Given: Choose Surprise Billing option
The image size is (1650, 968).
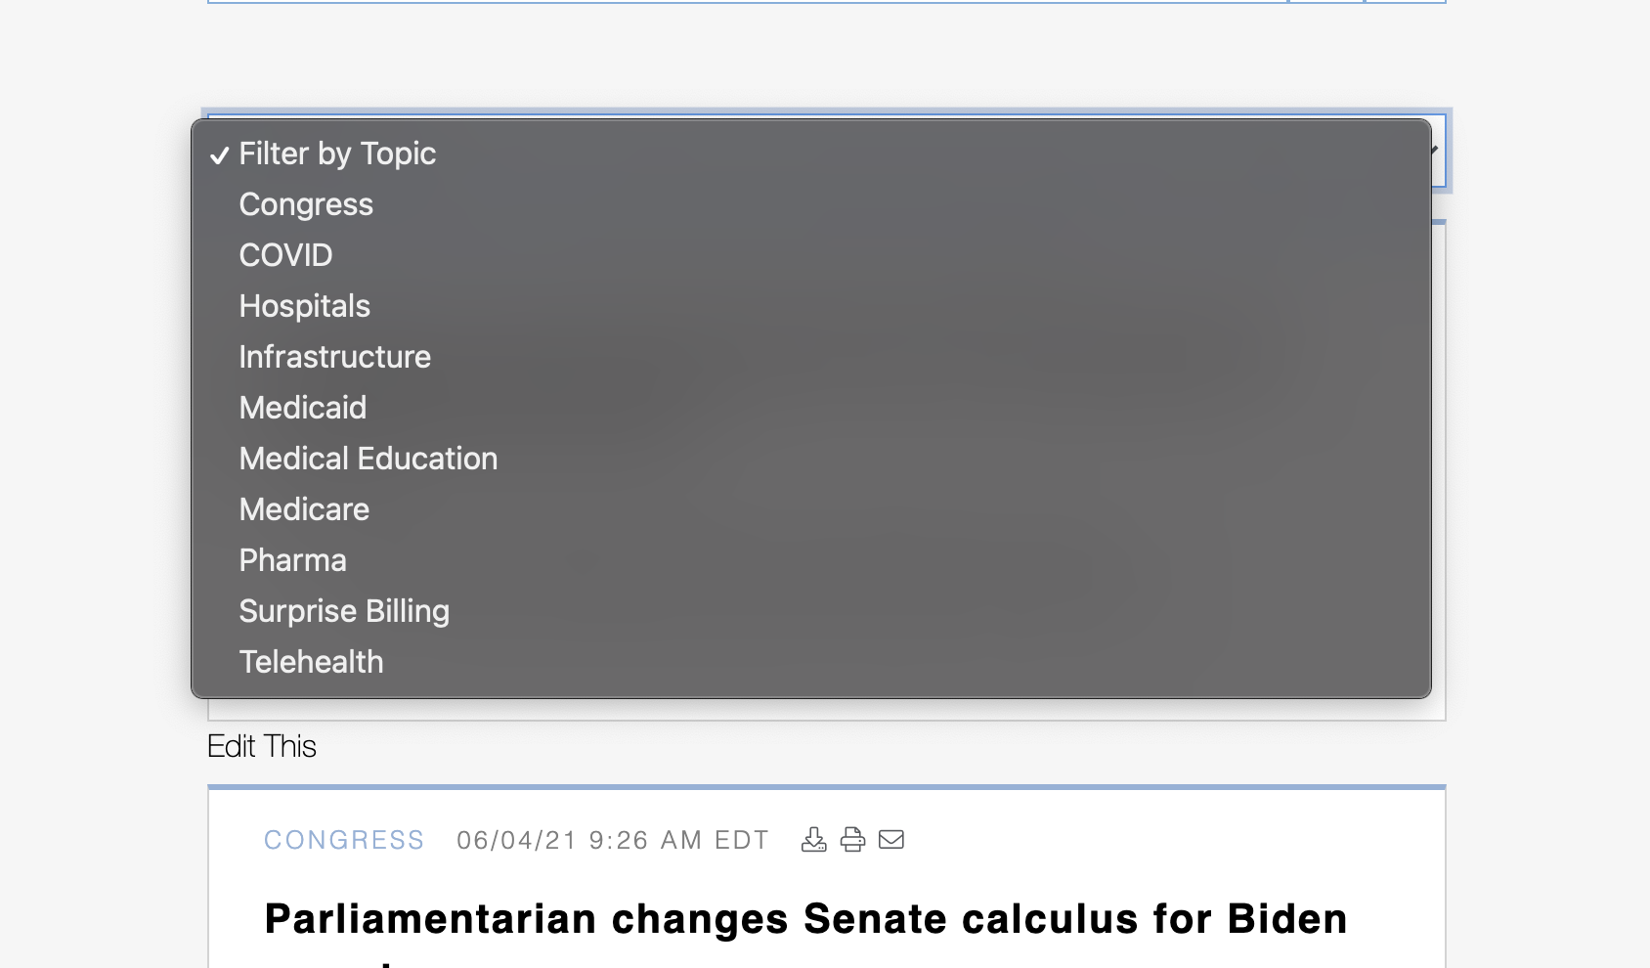Looking at the screenshot, I should (811, 611).
